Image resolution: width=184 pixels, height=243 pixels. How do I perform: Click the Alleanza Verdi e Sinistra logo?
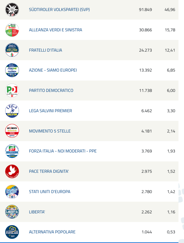coord(12,30)
